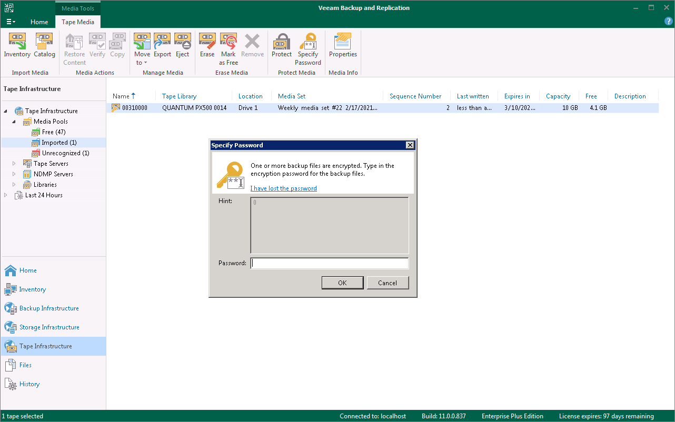
Task: Focus the Password input field
Action: (x=330, y=263)
